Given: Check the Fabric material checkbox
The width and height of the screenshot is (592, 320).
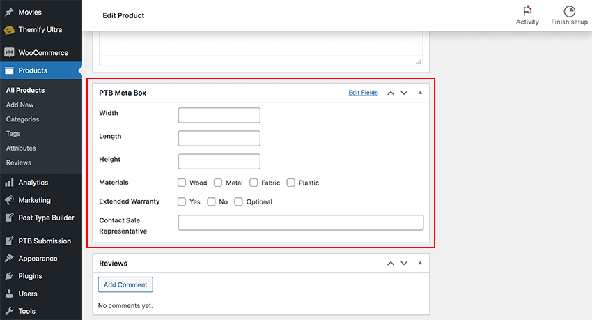Looking at the screenshot, I should pos(254,183).
